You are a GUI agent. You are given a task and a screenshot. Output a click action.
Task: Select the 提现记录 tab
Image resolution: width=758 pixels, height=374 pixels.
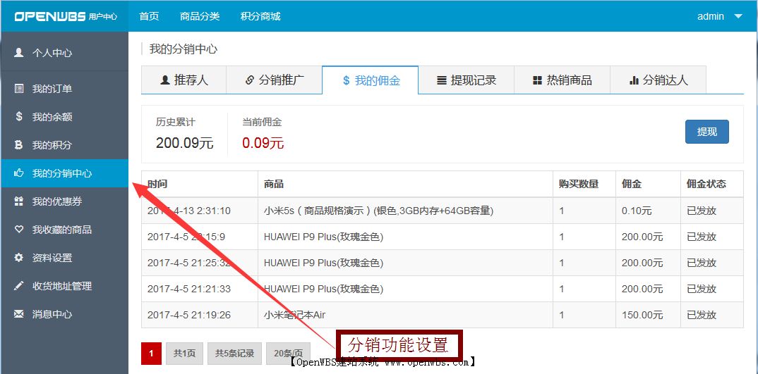tap(466, 80)
